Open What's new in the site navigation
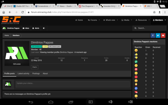168x105 pixels. click(109, 20)
